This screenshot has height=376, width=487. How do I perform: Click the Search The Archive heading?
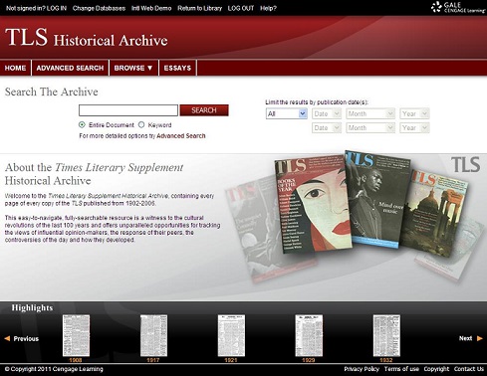tap(52, 92)
